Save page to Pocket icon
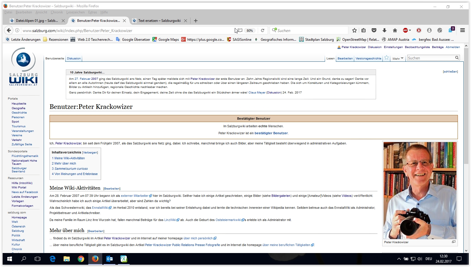This screenshot has width=471, height=267. coord(374,31)
